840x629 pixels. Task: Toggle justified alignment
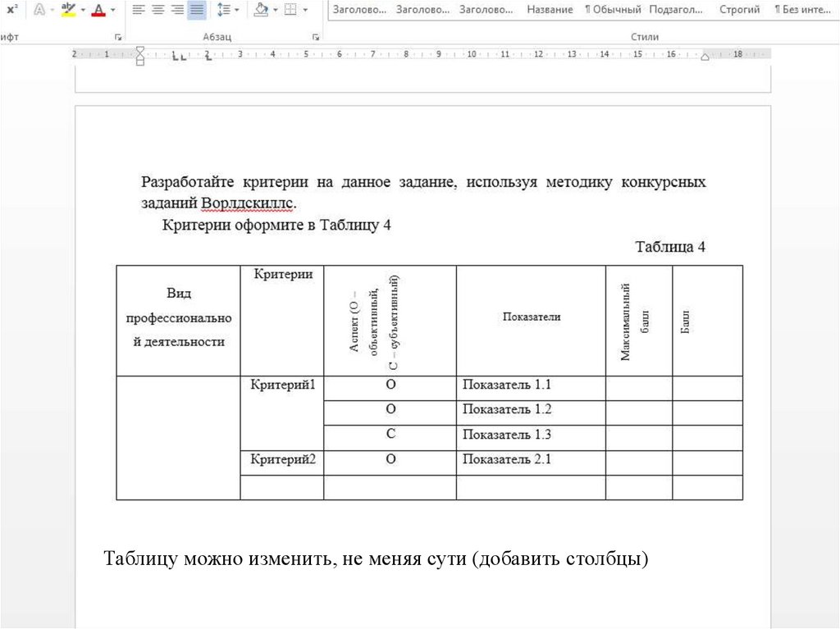coord(197,9)
